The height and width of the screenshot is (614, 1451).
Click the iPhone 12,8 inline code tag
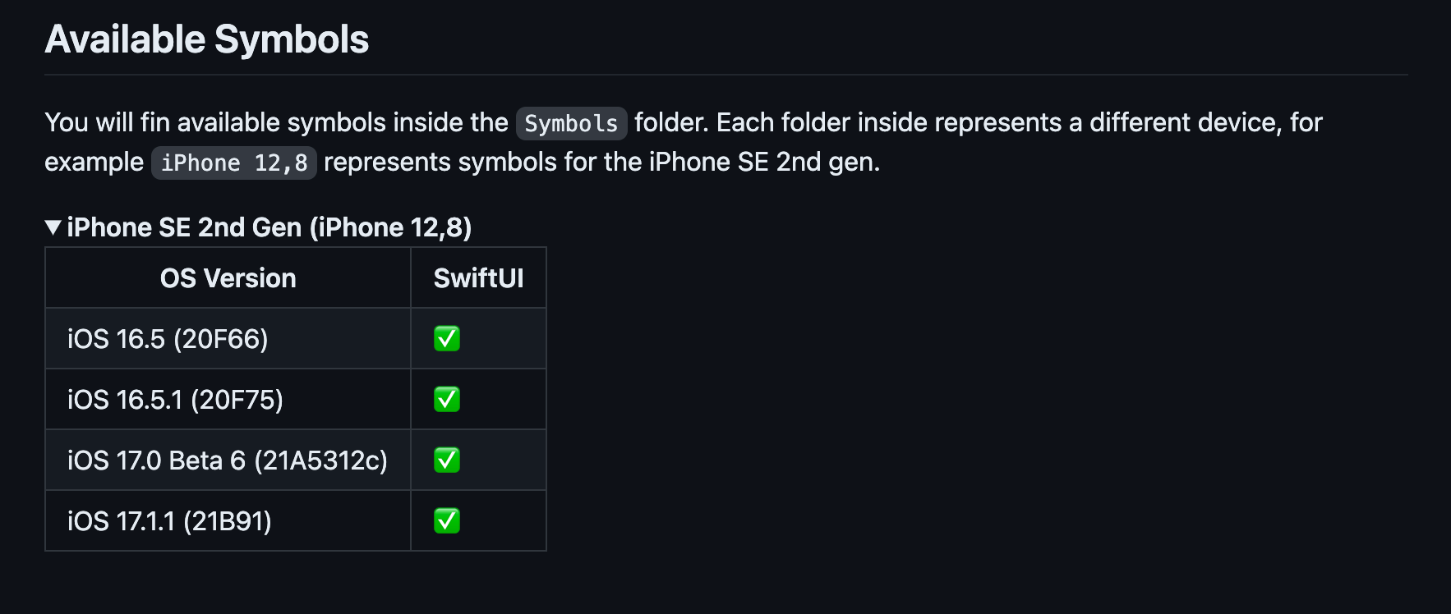(x=234, y=163)
